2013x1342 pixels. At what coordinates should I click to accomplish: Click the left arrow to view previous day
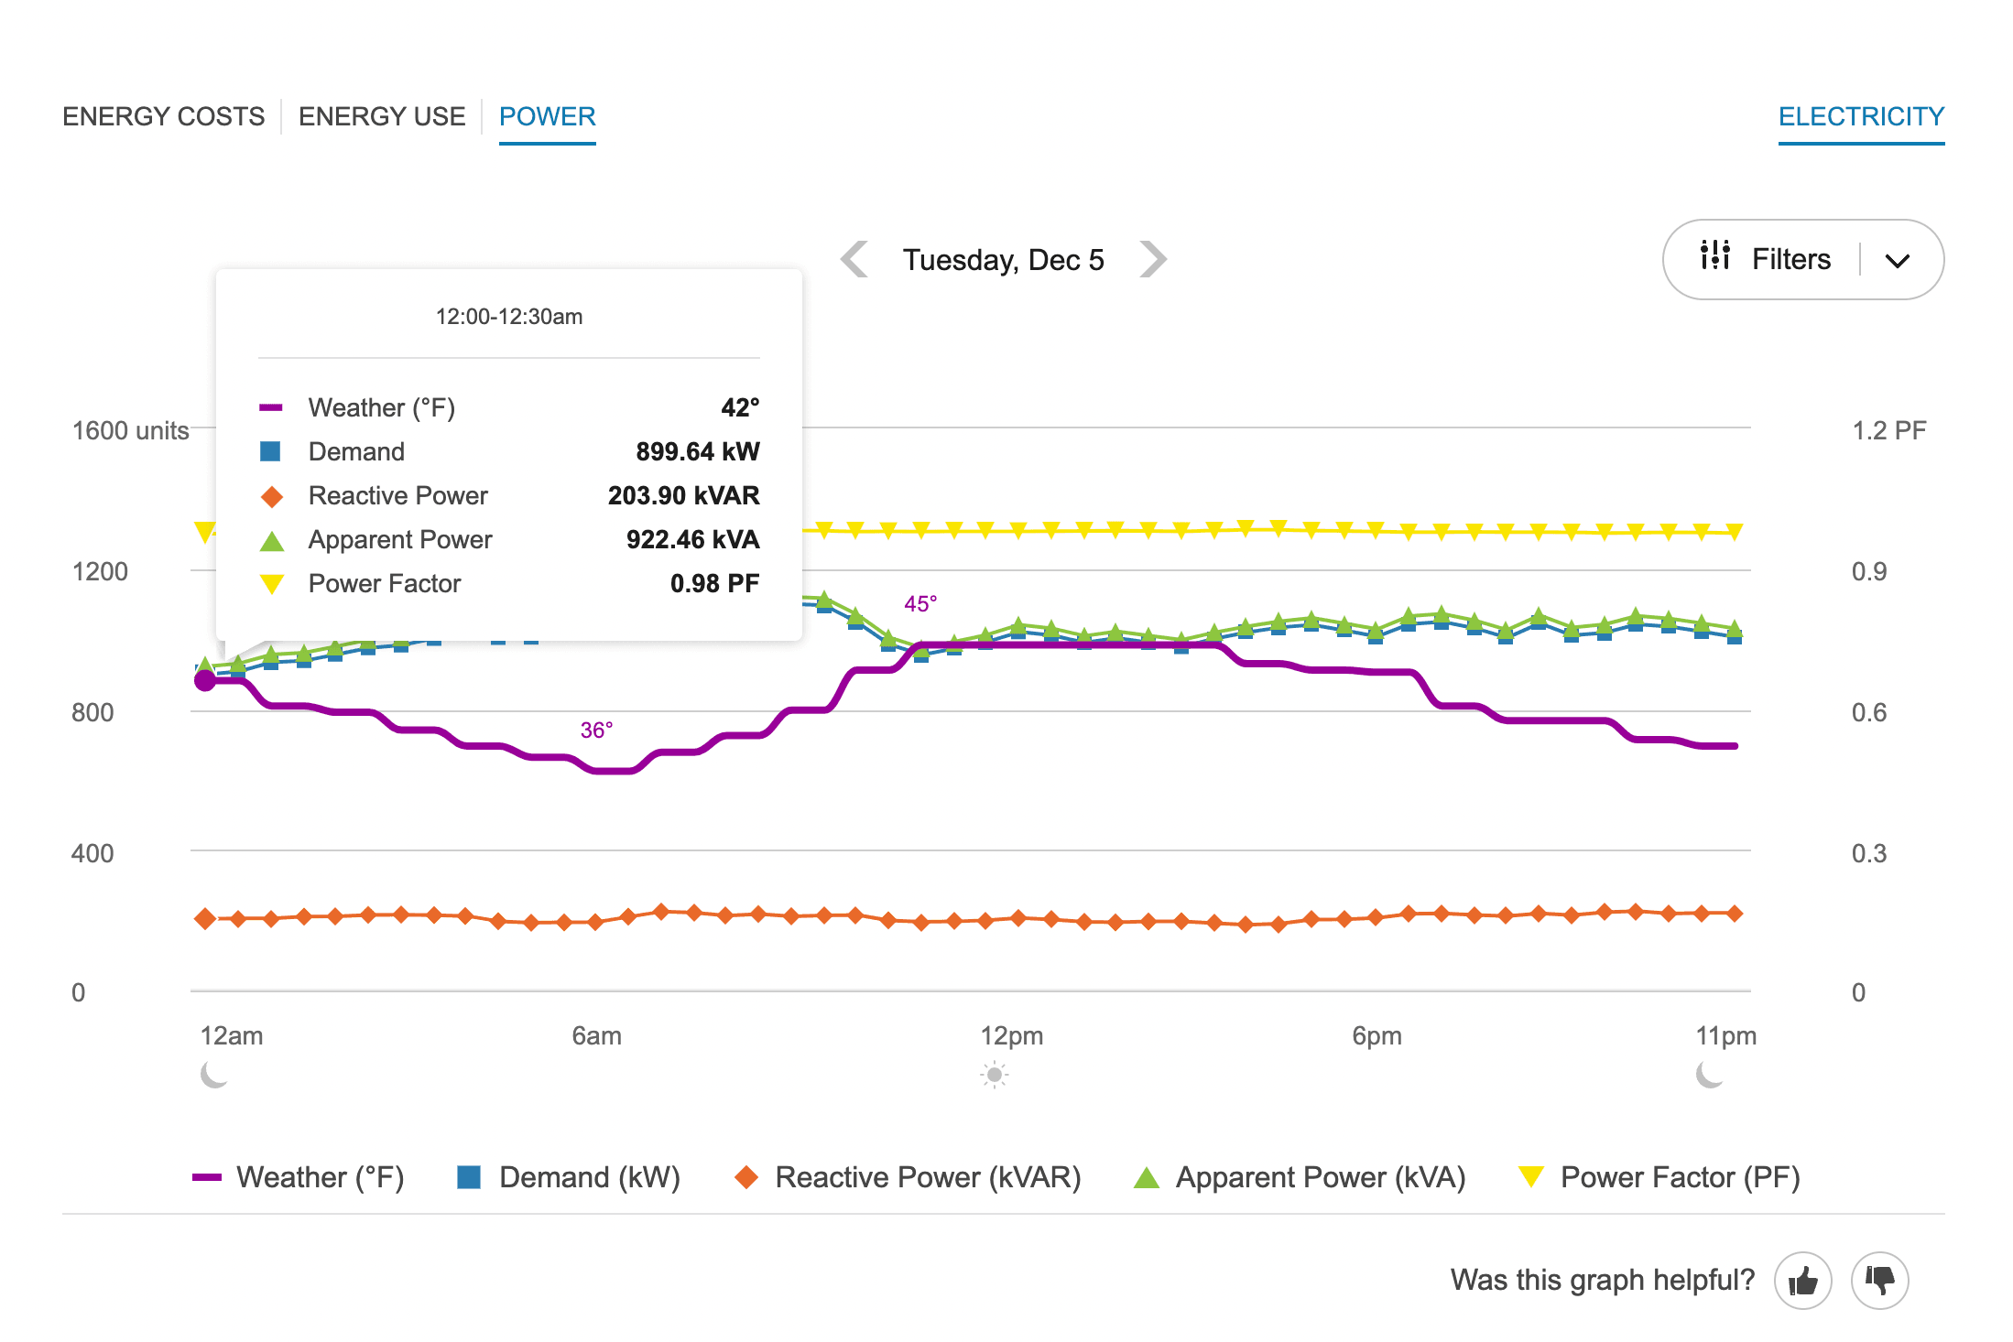tap(854, 259)
